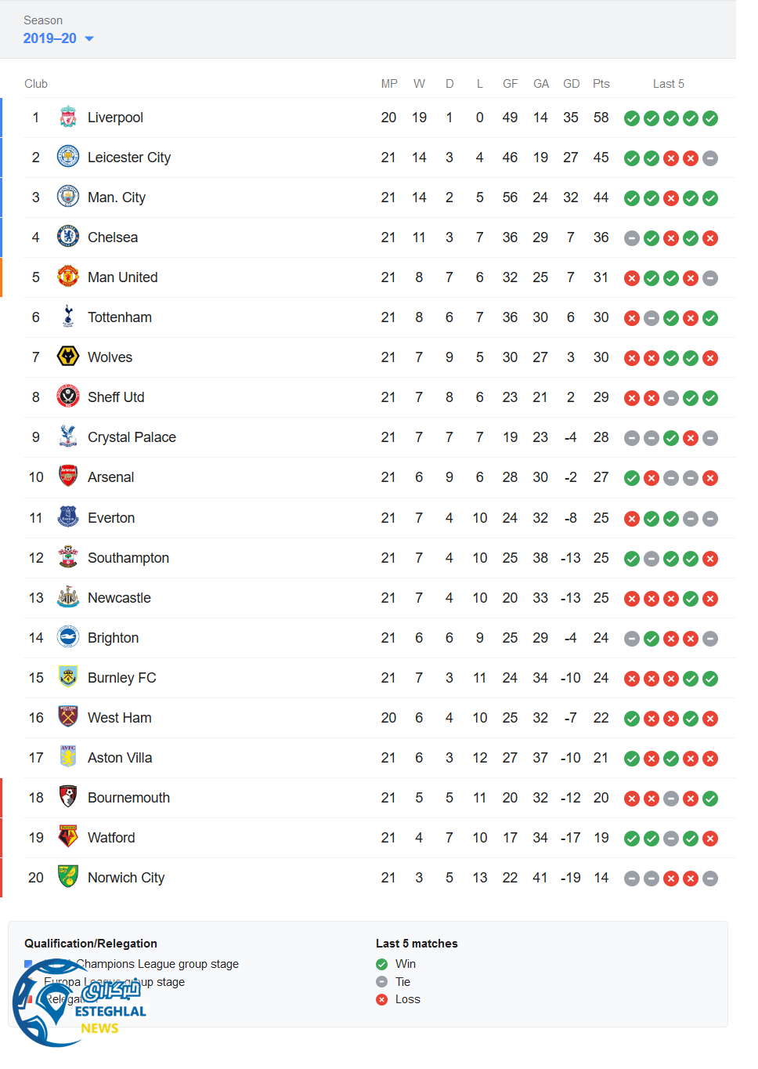The width and height of the screenshot is (758, 1069).
Task: Click Liverpool's most recent win indicator
Action: tap(710, 118)
